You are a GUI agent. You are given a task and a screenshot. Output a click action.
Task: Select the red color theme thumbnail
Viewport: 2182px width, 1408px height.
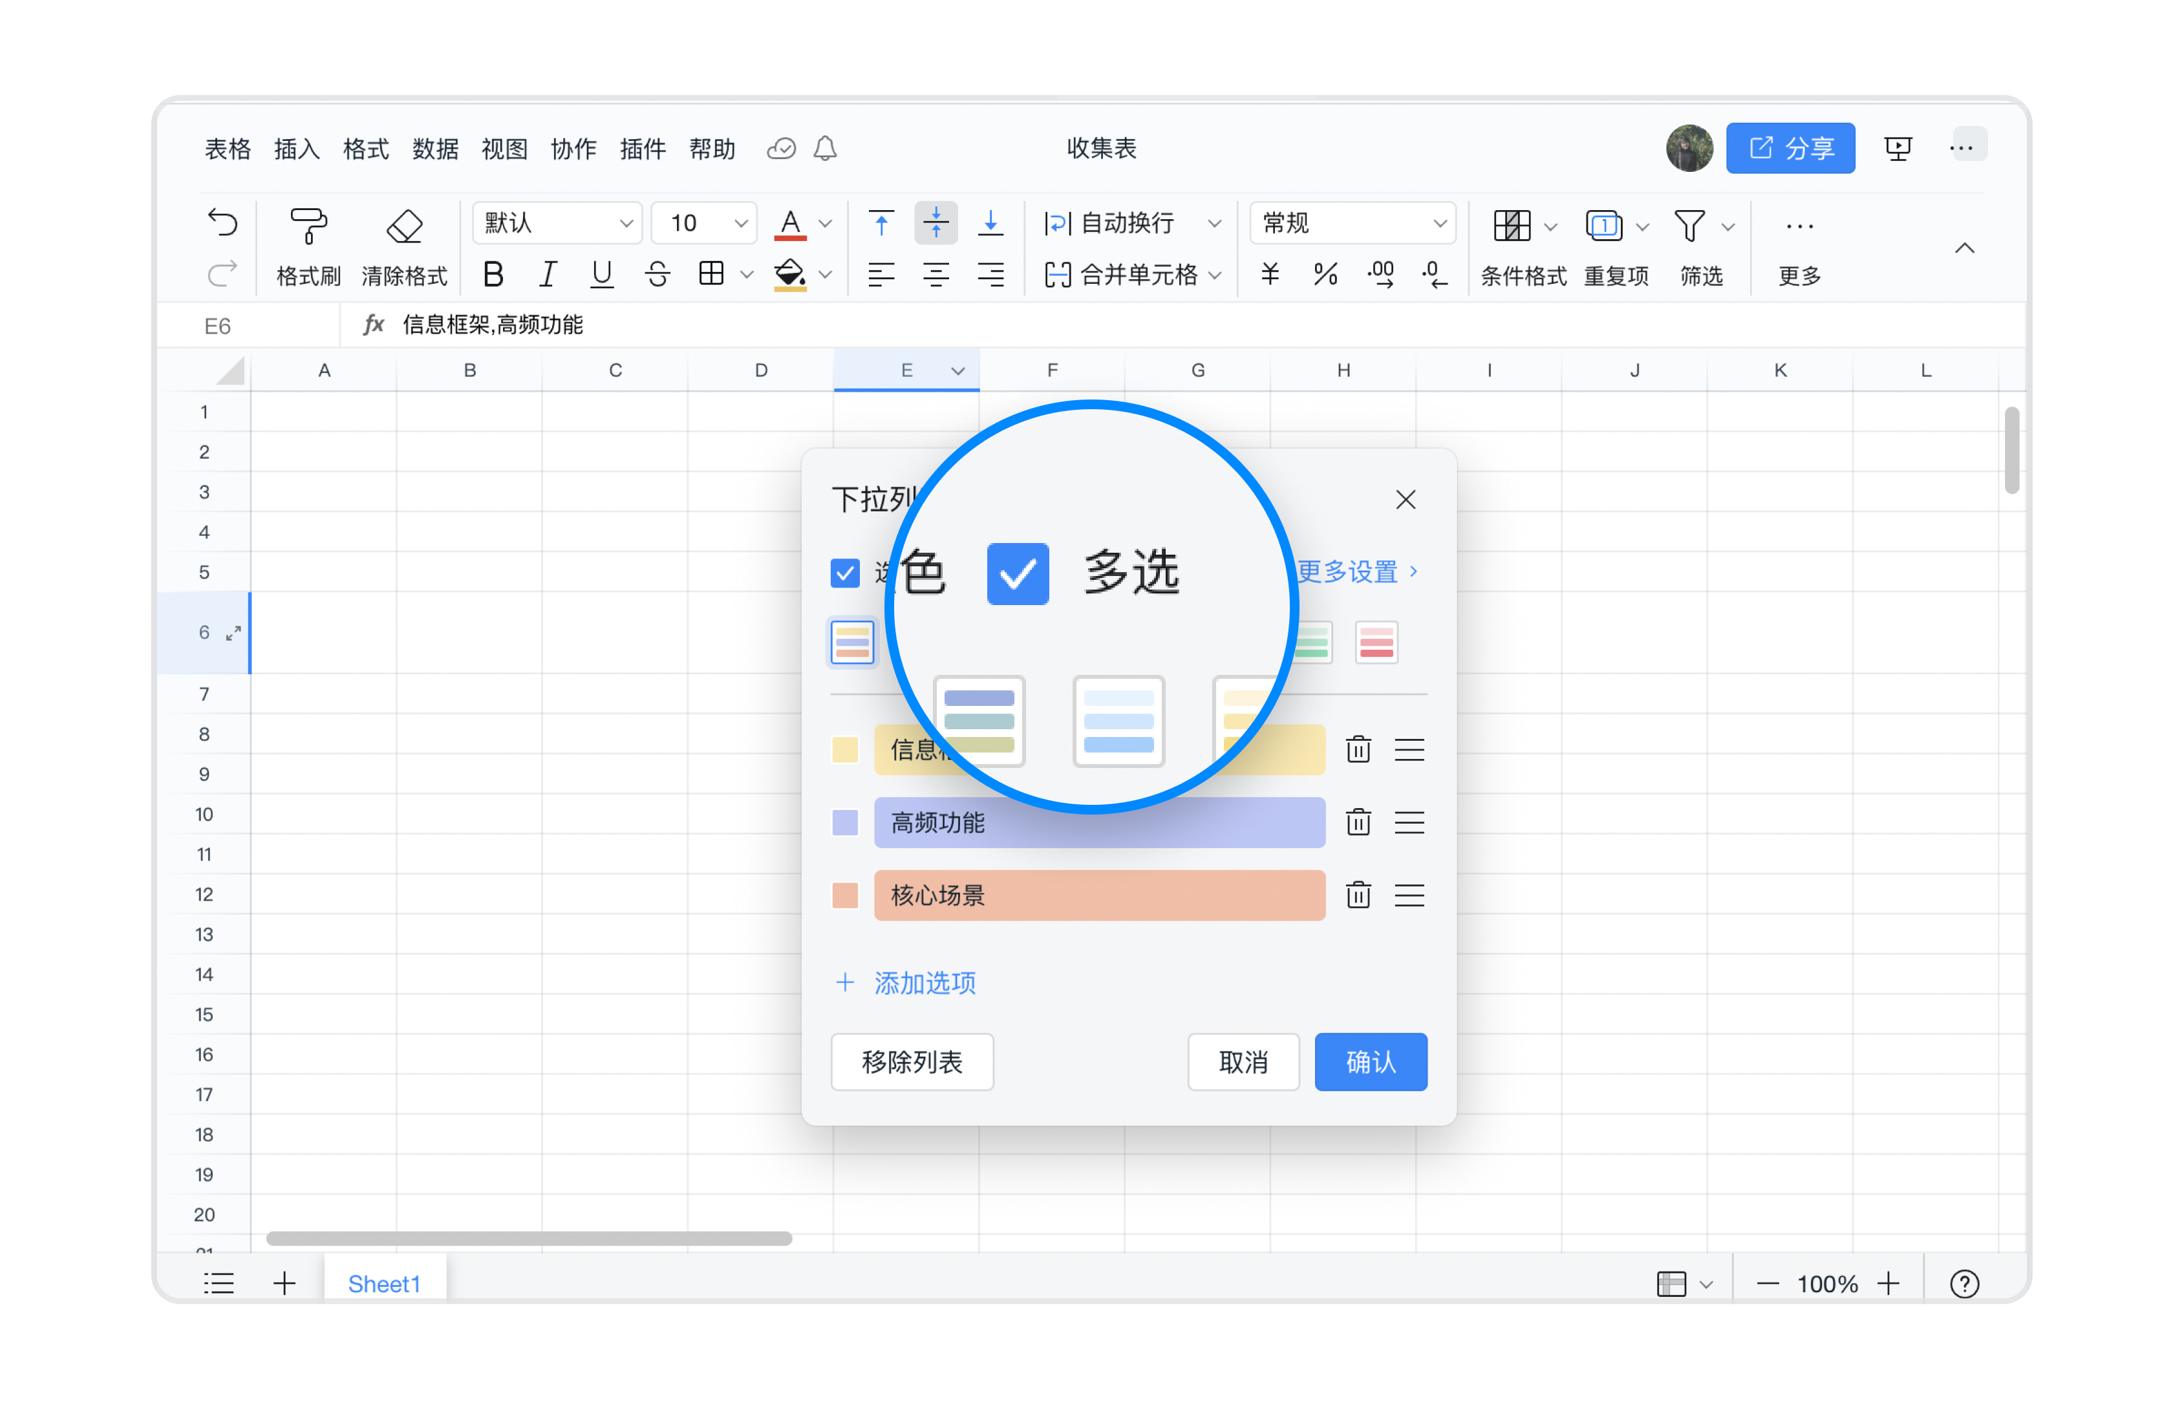[x=1376, y=642]
